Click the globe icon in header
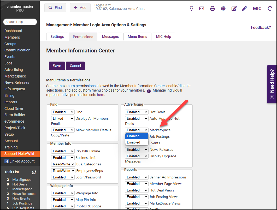Image resolution: width=277 pixels, height=210 pixels. (x=223, y=8)
